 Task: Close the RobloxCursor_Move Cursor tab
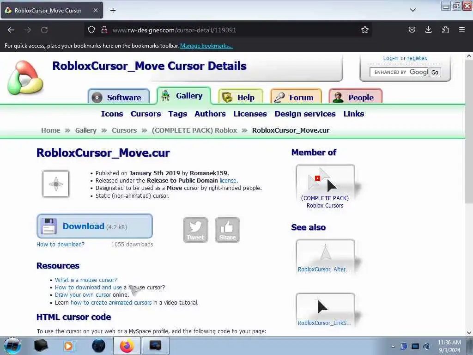pos(95,10)
